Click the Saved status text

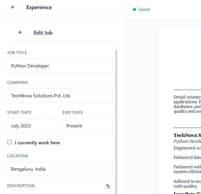(x=144, y=9)
